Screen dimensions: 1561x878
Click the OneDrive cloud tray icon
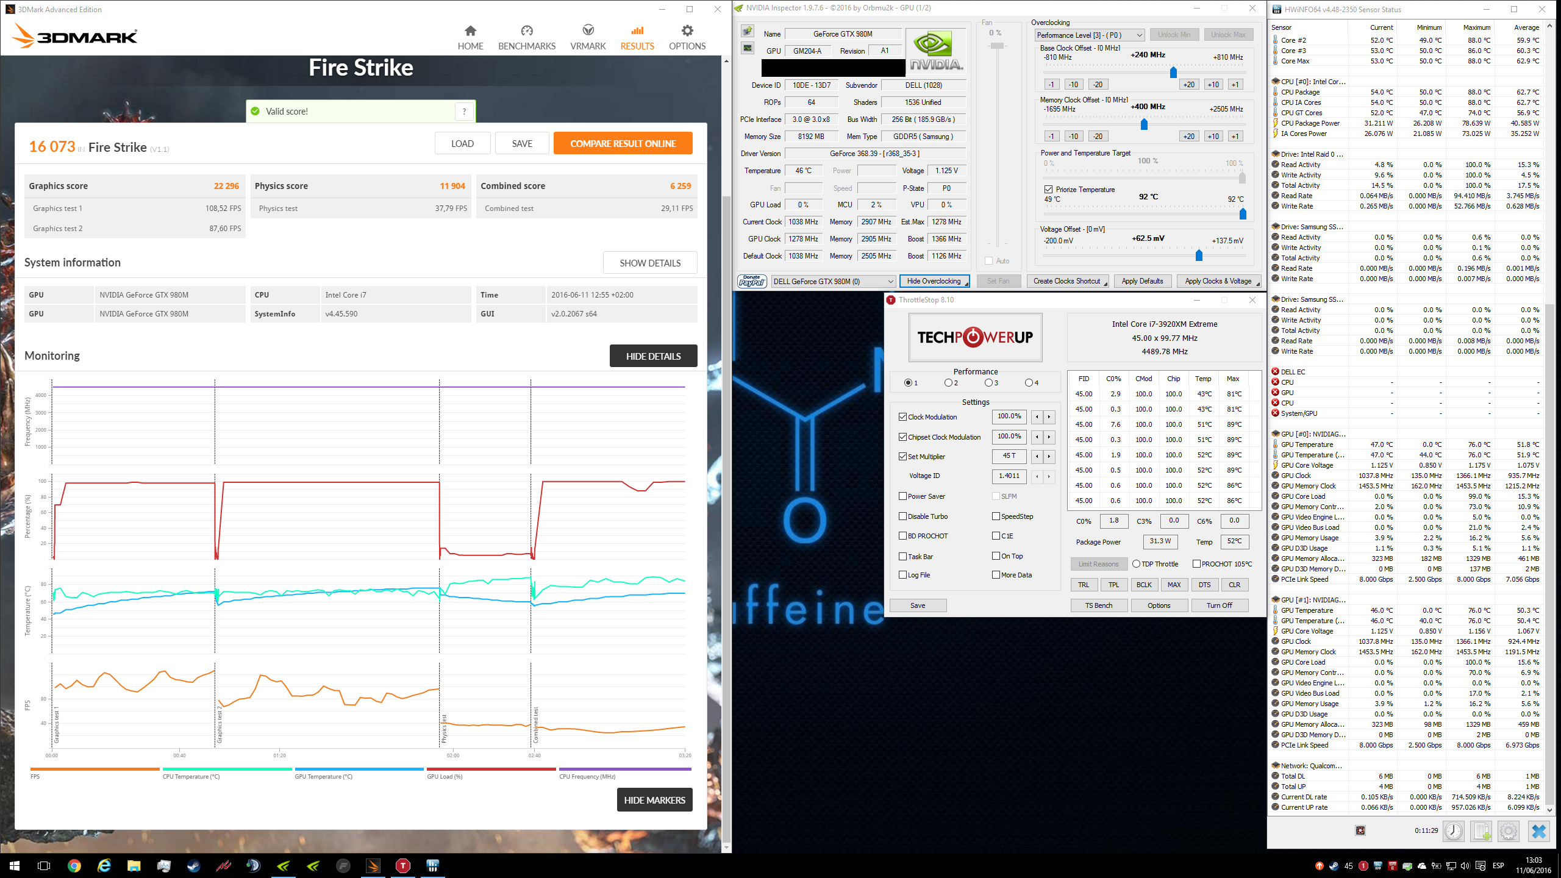[1422, 866]
